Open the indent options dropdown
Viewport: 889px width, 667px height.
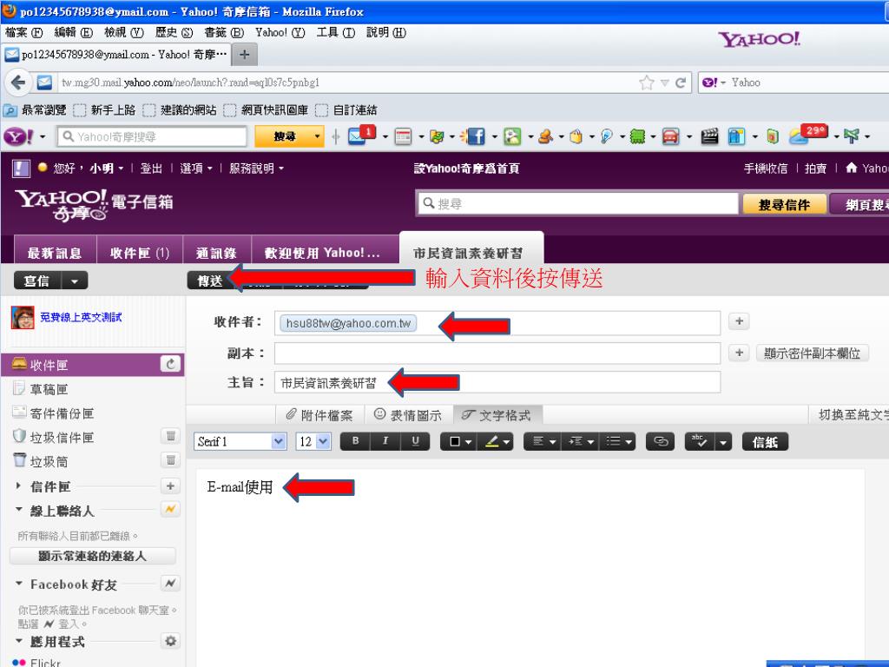pos(580,441)
